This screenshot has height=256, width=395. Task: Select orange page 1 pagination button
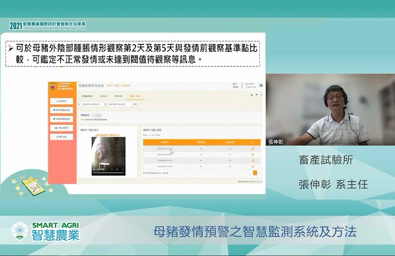pos(255,173)
